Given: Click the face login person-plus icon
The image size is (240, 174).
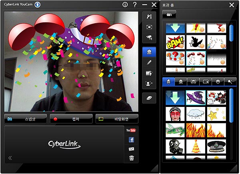Looking at the screenshot, I should coord(149,83).
